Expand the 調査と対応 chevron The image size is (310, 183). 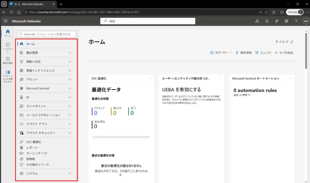(70, 62)
